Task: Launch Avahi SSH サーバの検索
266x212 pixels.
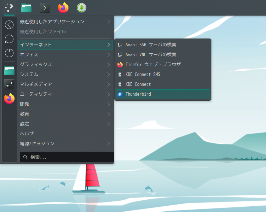Action: coord(163,45)
